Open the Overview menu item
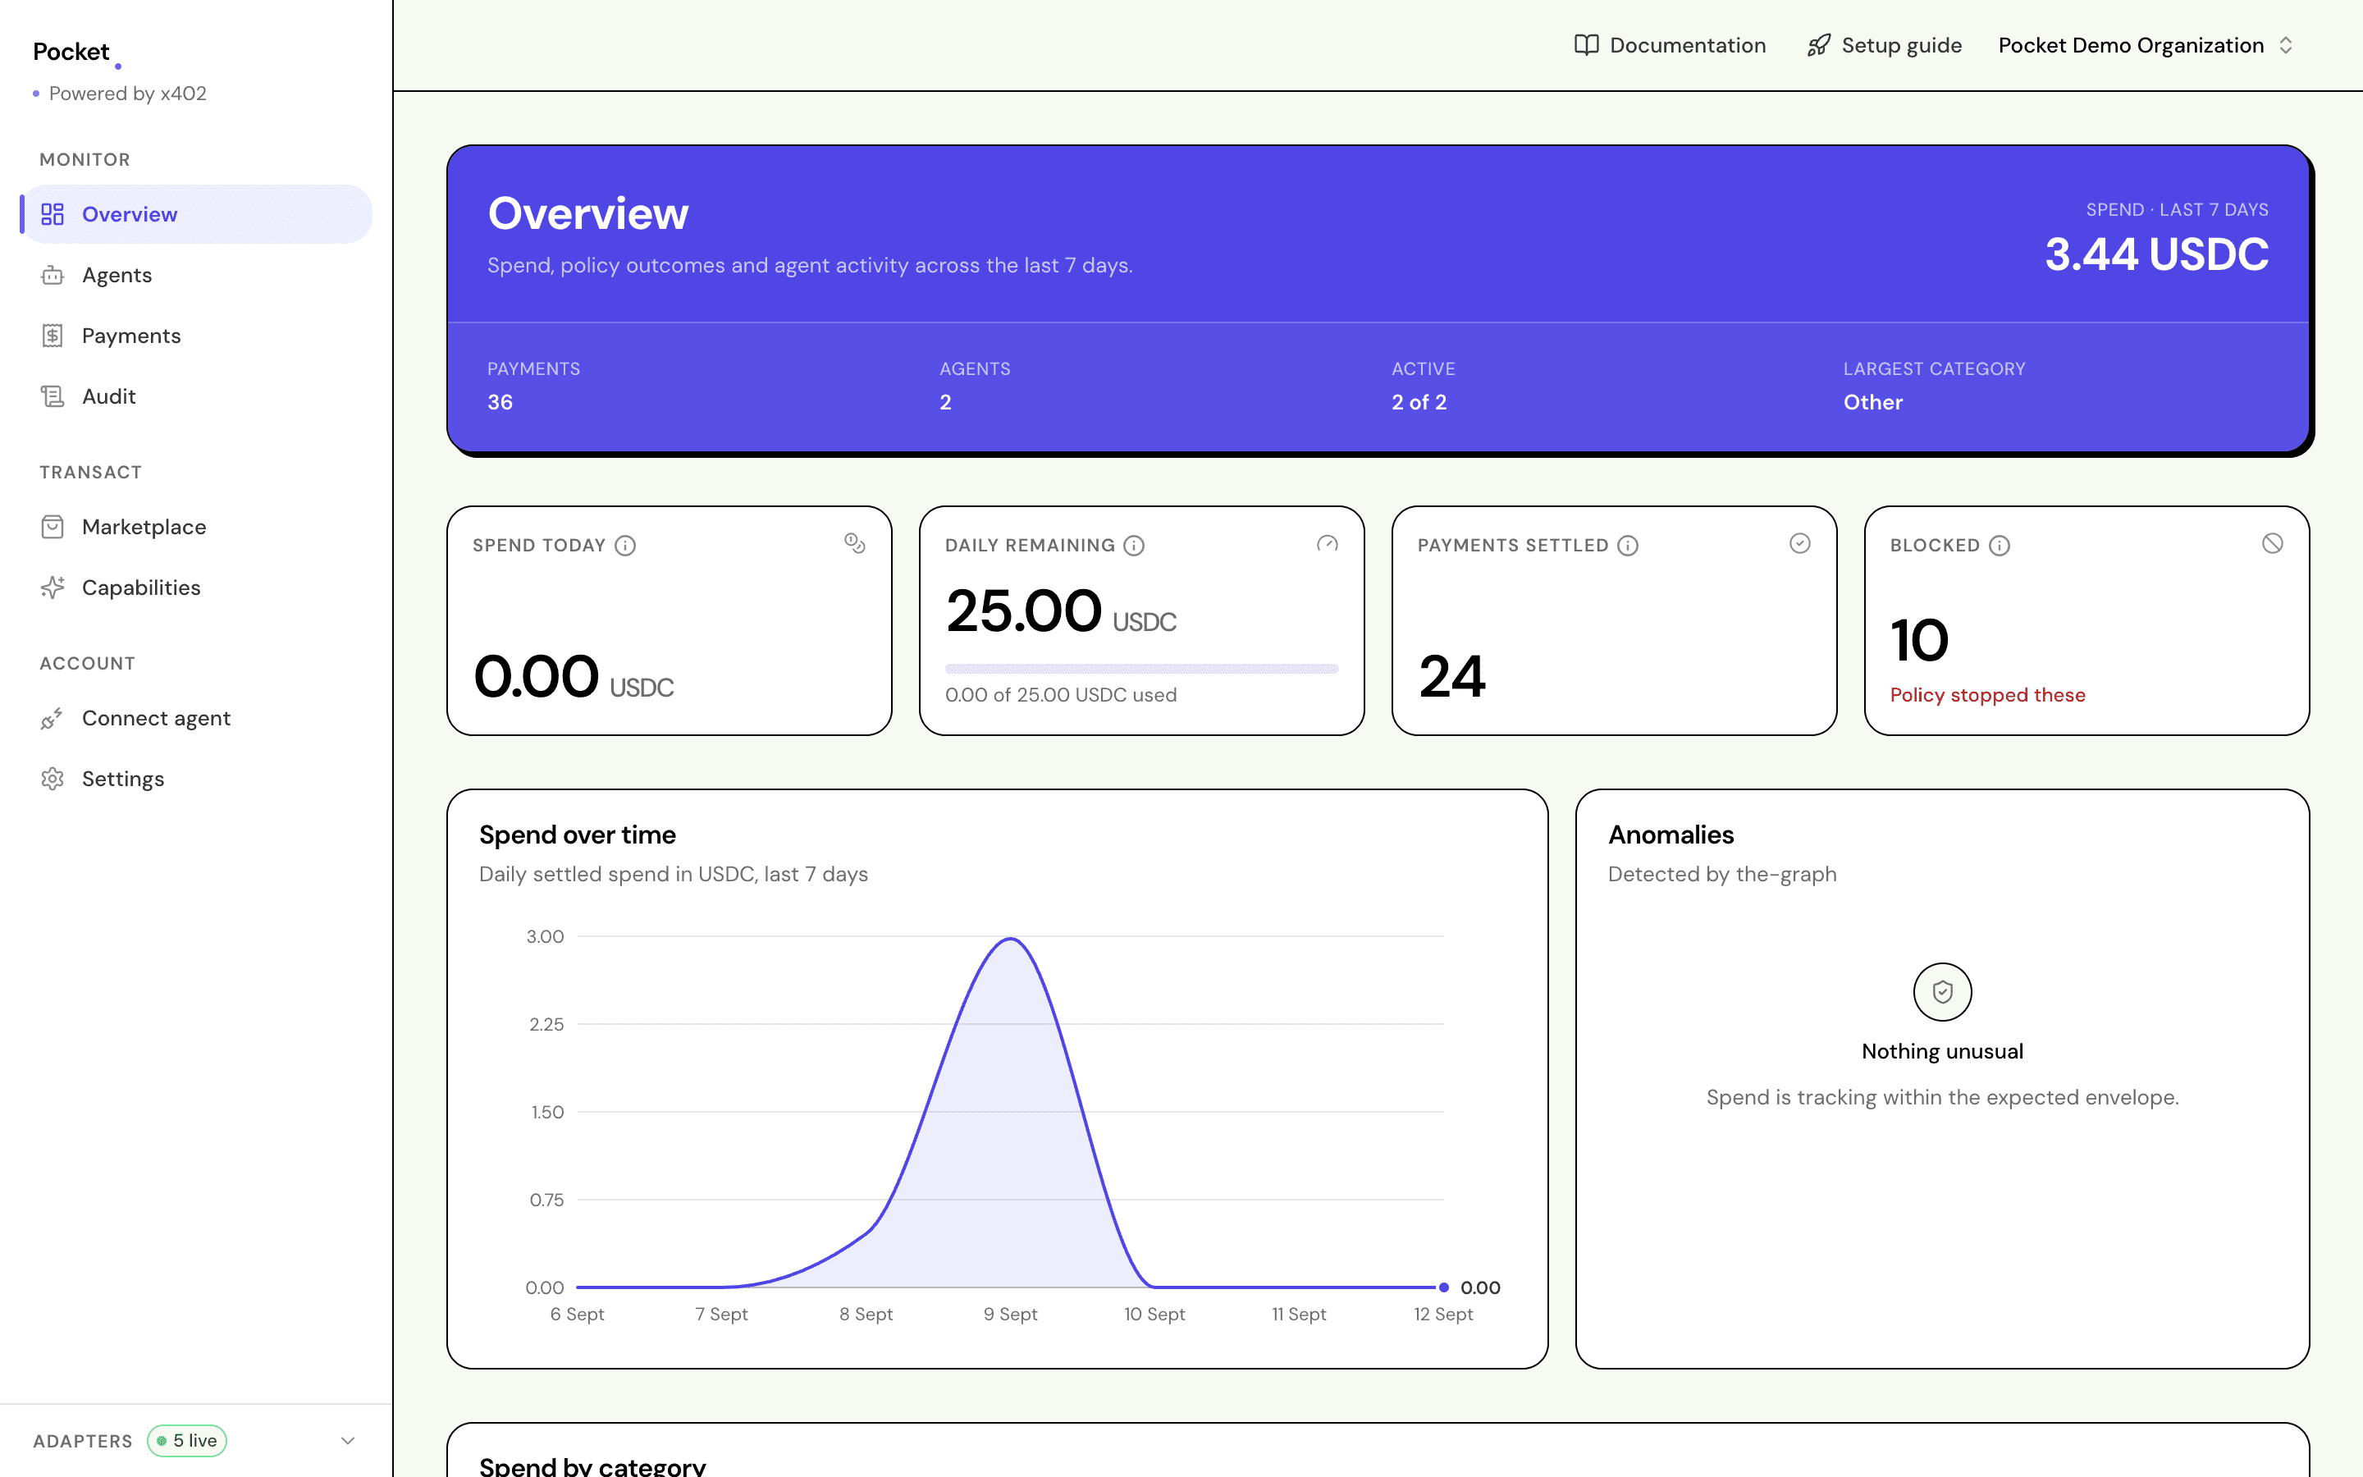Image resolution: width=2363 pixels, height=1477 pixels. 196,214
